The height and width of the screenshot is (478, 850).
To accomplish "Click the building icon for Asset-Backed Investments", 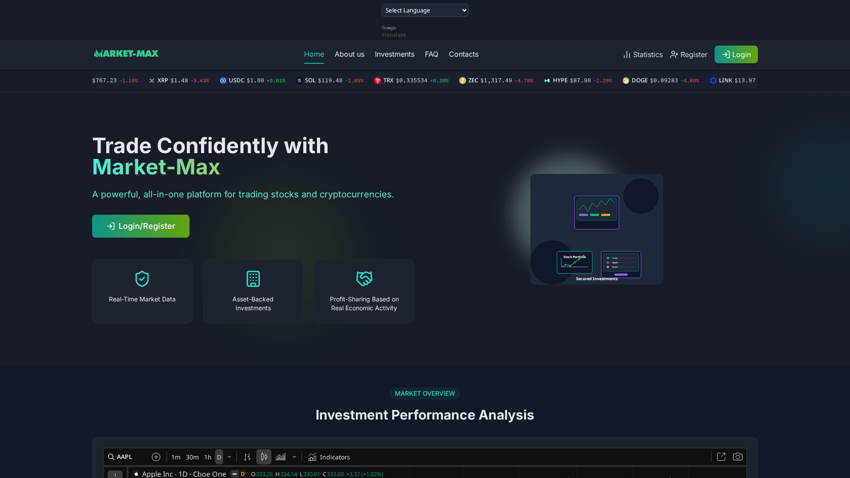I will 253,279.
